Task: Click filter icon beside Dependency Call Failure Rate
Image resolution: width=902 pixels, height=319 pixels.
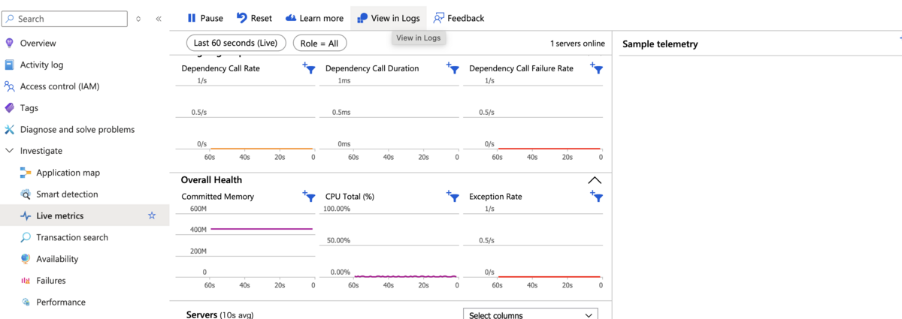Action: coord(597,68)
